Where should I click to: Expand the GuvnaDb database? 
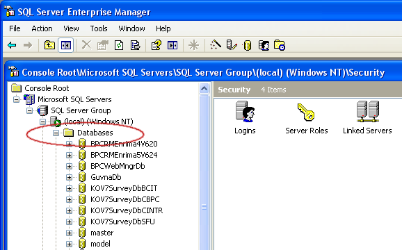coord(69,177)
